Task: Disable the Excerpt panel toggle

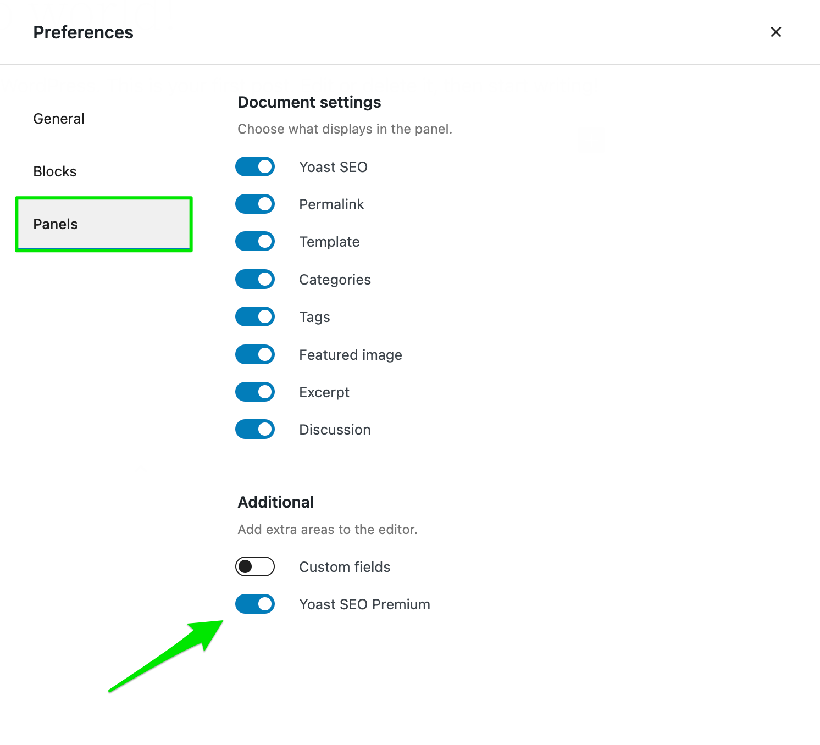Action: 255,392
